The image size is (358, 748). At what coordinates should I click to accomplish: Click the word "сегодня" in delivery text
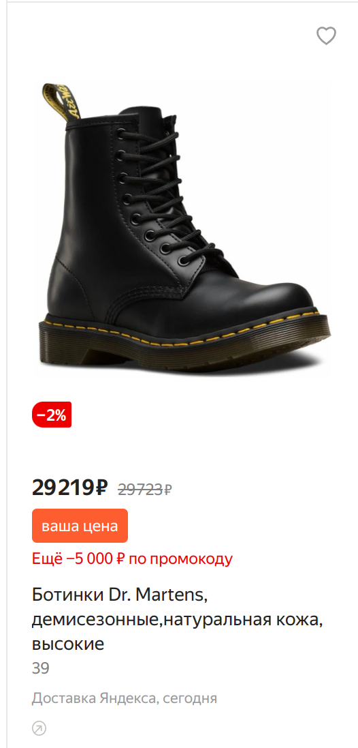click(x=190, y=699)
